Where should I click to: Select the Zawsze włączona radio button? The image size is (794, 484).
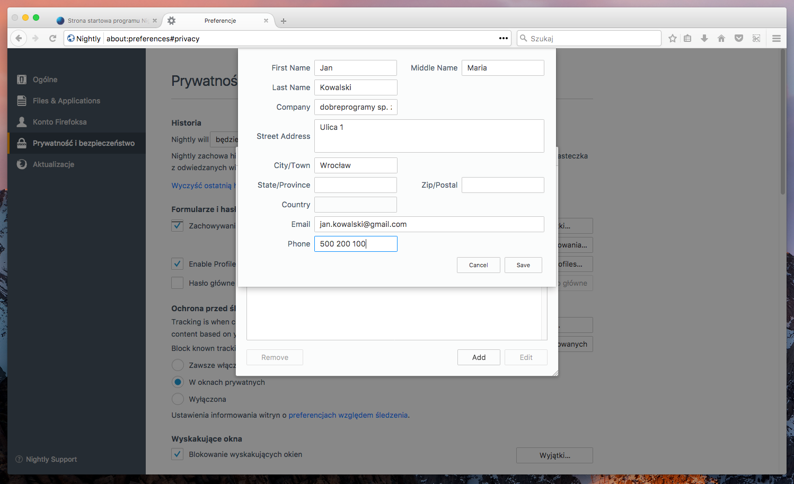pos(178,365)
